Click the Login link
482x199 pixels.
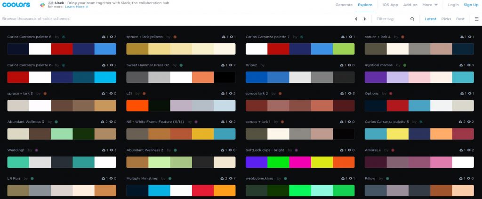tap(453, 5)
